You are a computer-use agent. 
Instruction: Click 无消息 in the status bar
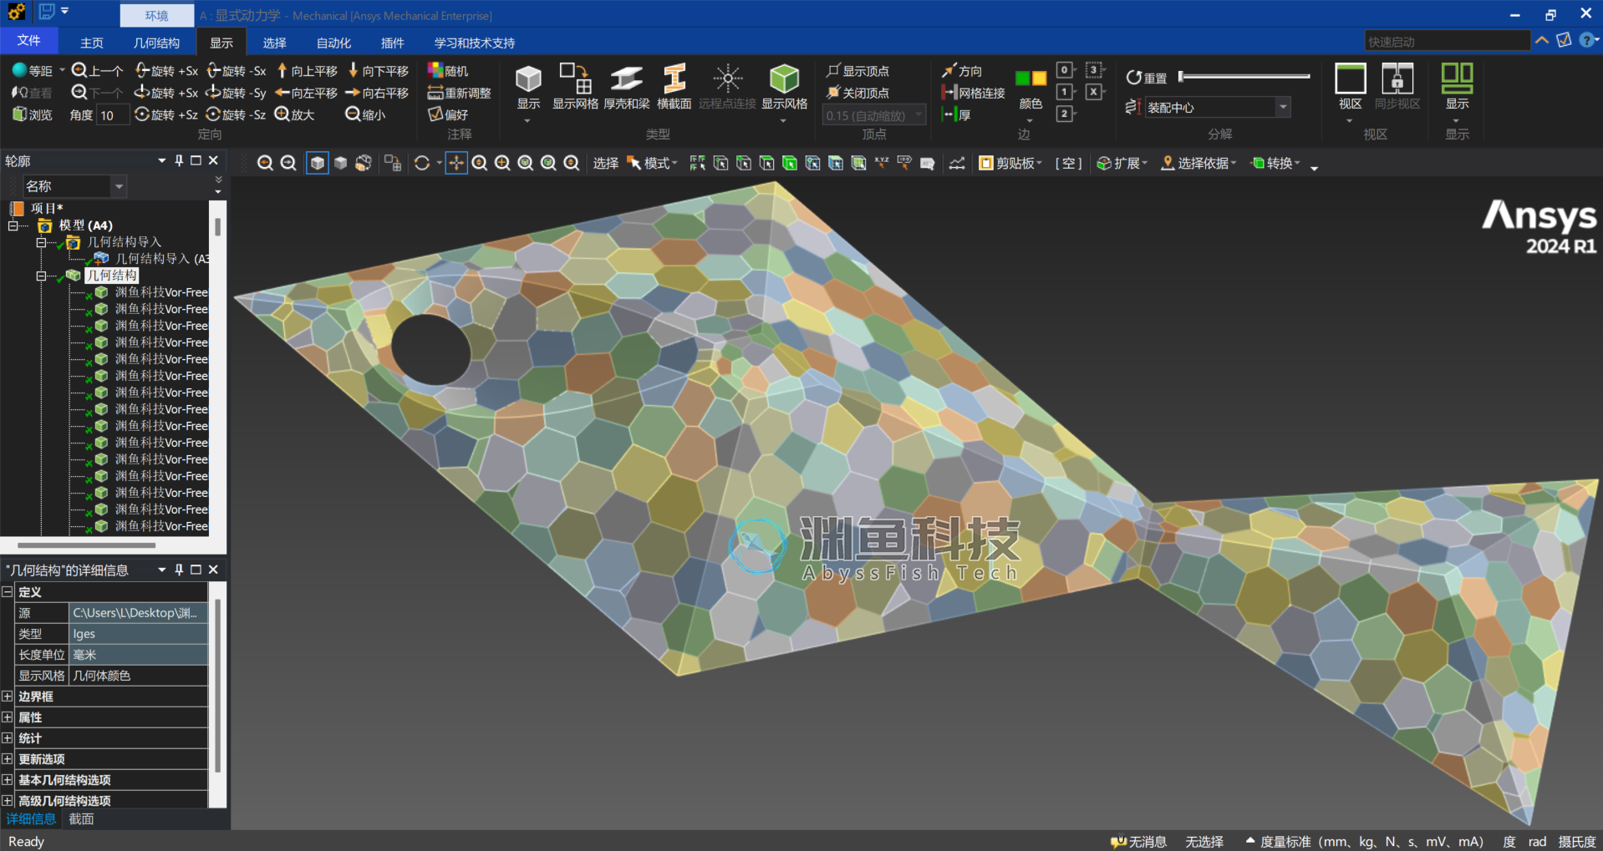click(1138, 842)
